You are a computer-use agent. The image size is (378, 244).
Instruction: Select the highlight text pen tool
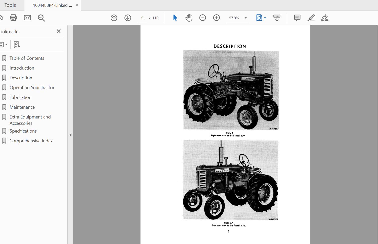point(311,18)
